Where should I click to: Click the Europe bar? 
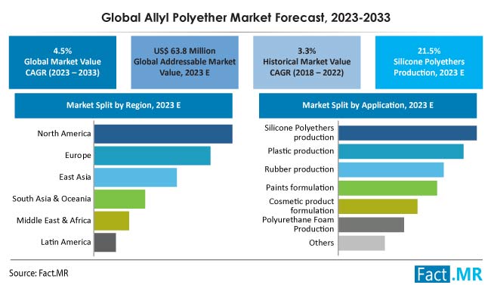pyautogui.click(x=152, y=156)
